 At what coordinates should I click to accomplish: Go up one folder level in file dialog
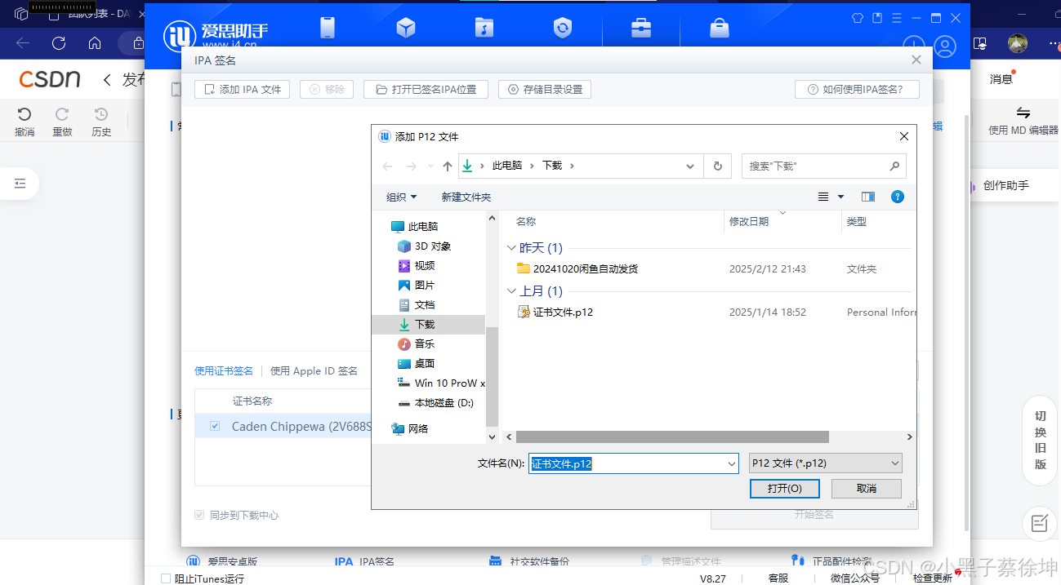(447, 166)
